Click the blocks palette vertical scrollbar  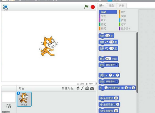pyautogui.click(x=137, y=62)
